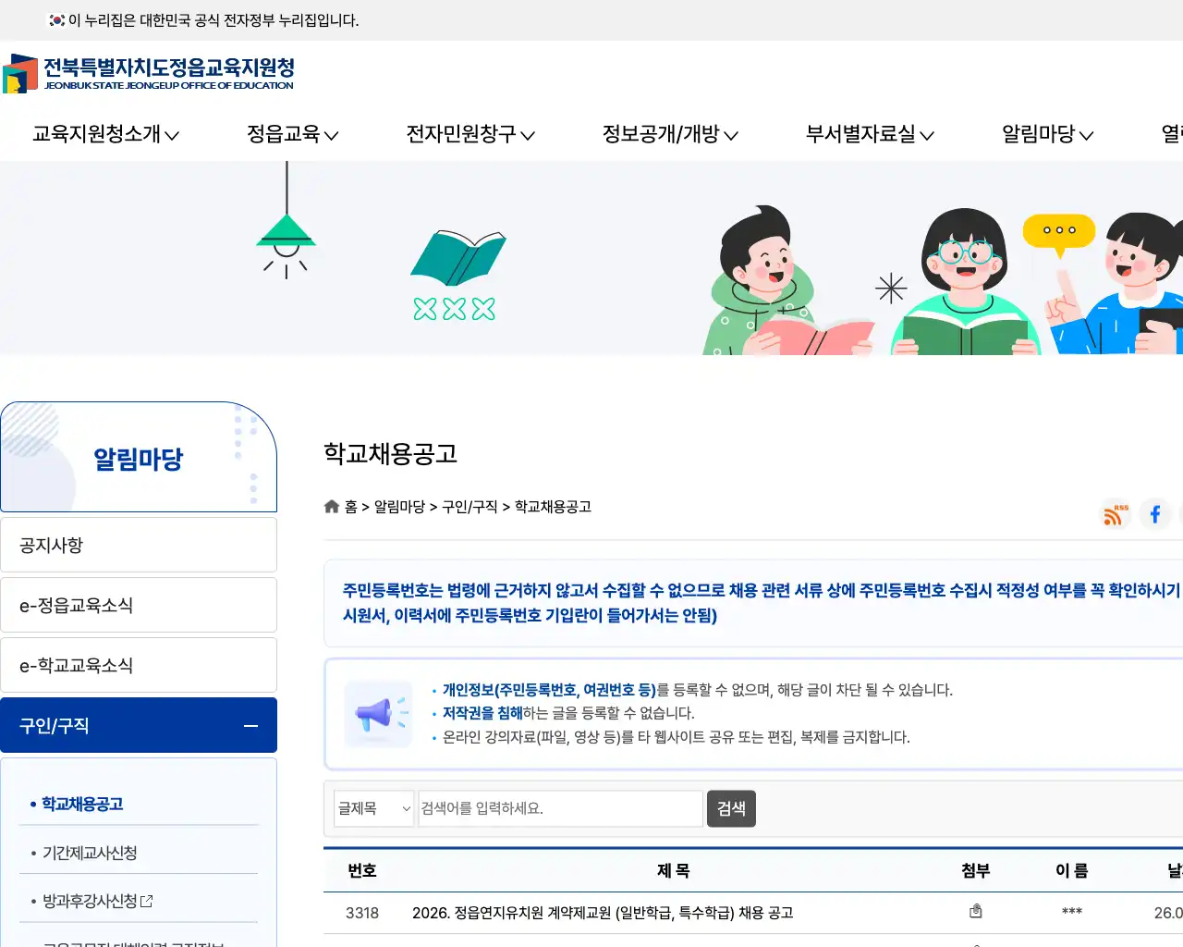Open the 공지사항 sidebar link
Image resolution: width=1183 pixels, height=947 pixels.
[139, 545]
